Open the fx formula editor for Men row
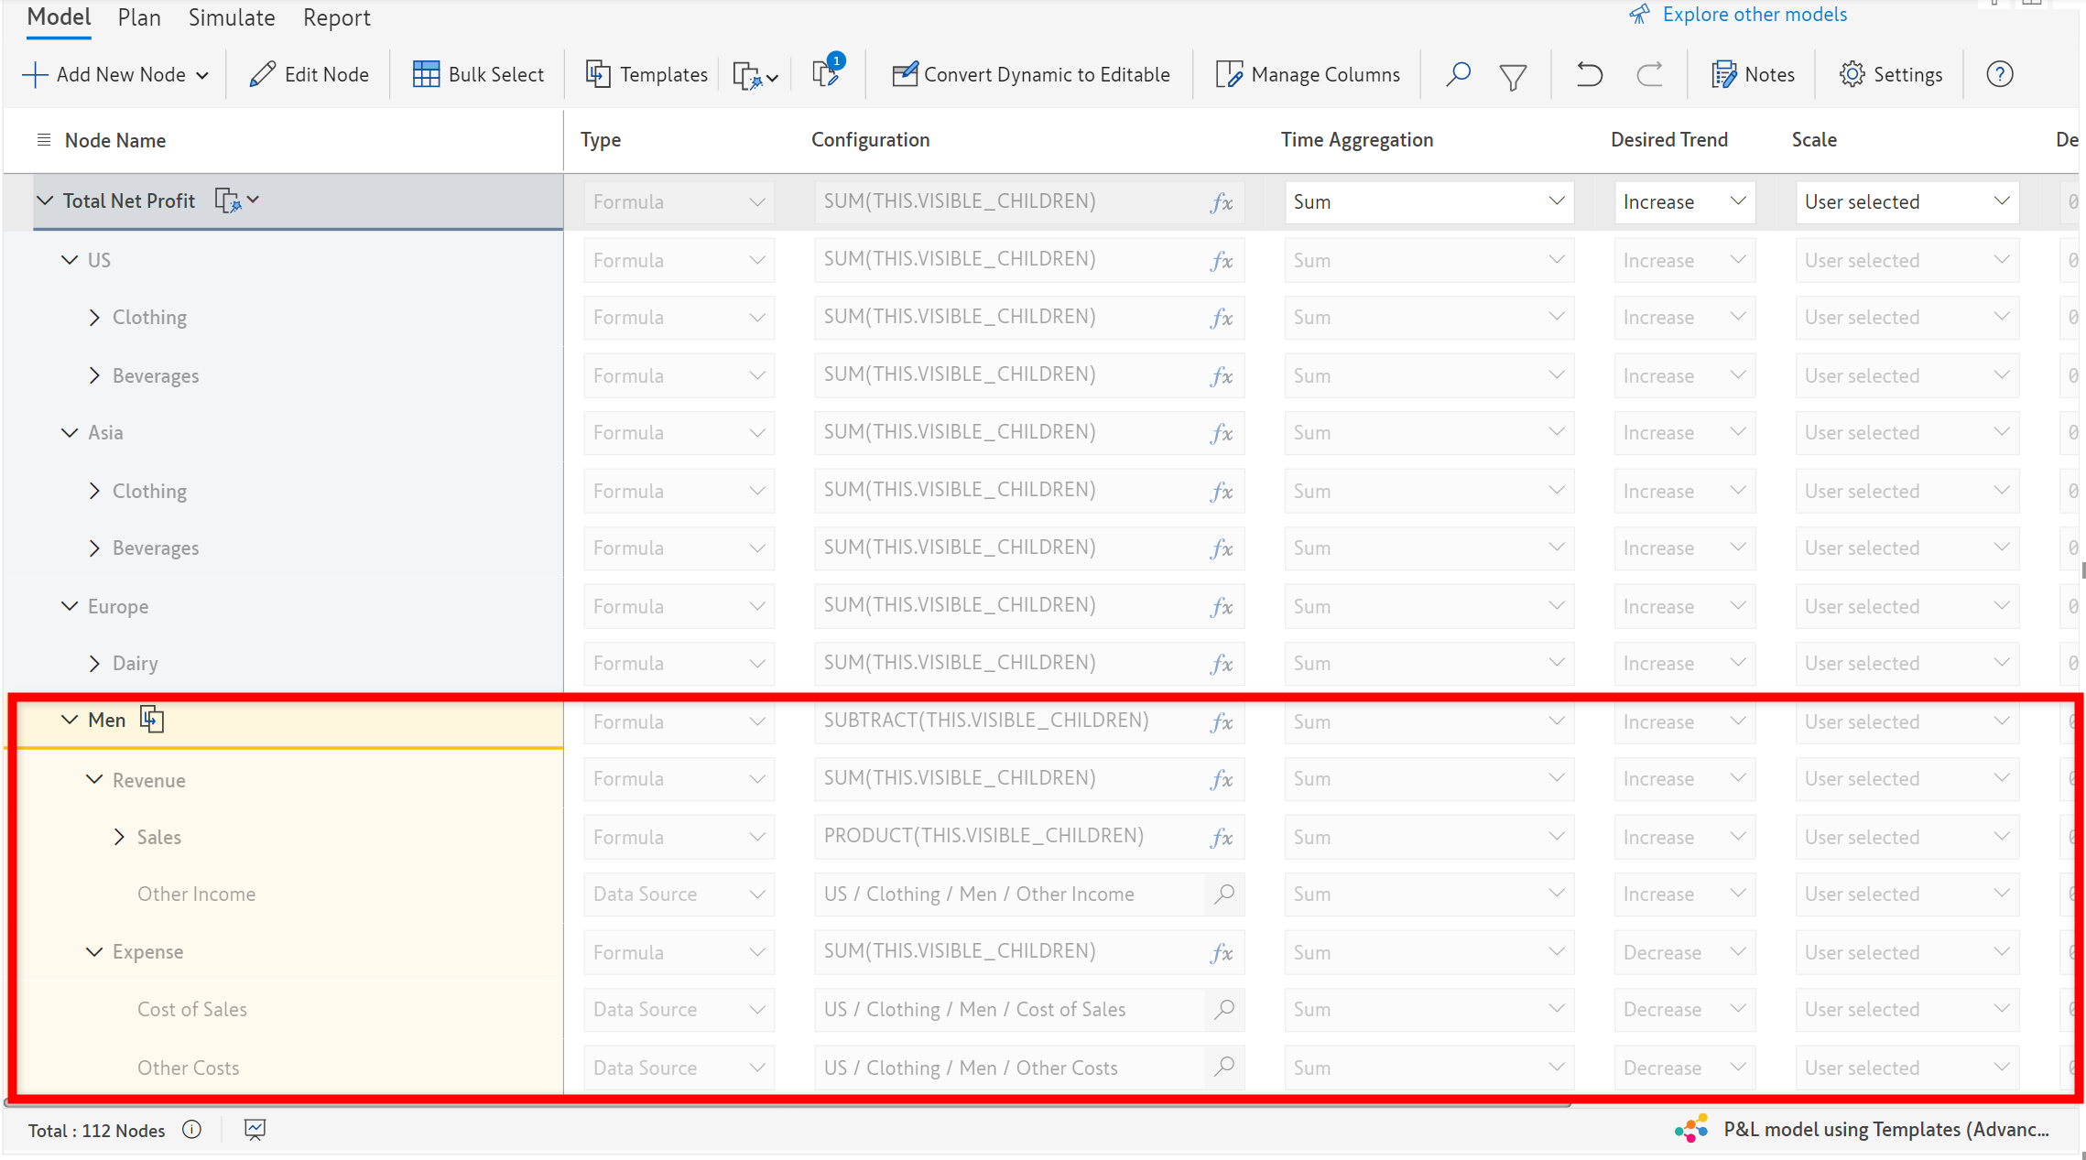The height and width of the screenshot is (1160, 2086). click(1221, 722)
